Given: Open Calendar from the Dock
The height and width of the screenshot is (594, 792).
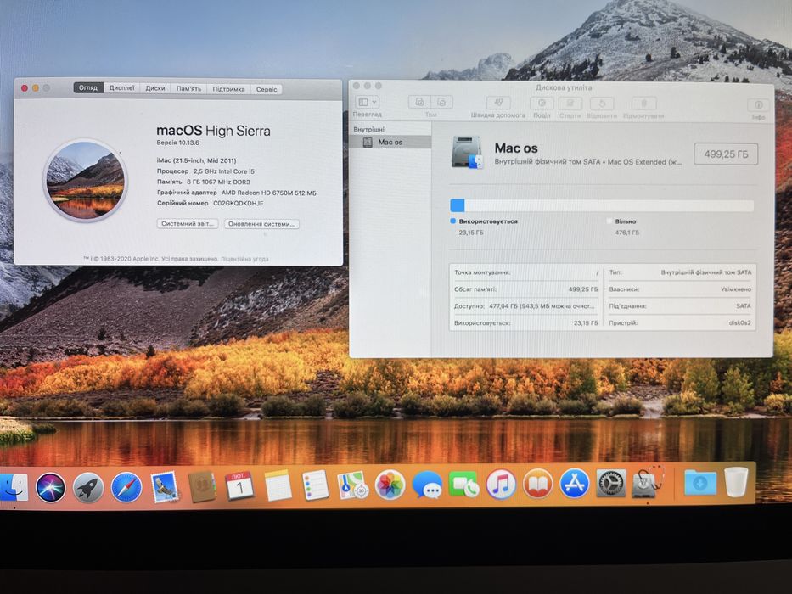Looking at the screenshot, I should 239,486.
